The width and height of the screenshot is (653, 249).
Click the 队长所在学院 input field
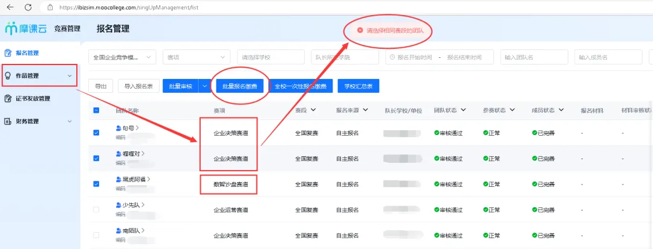[x=345, y=57]
